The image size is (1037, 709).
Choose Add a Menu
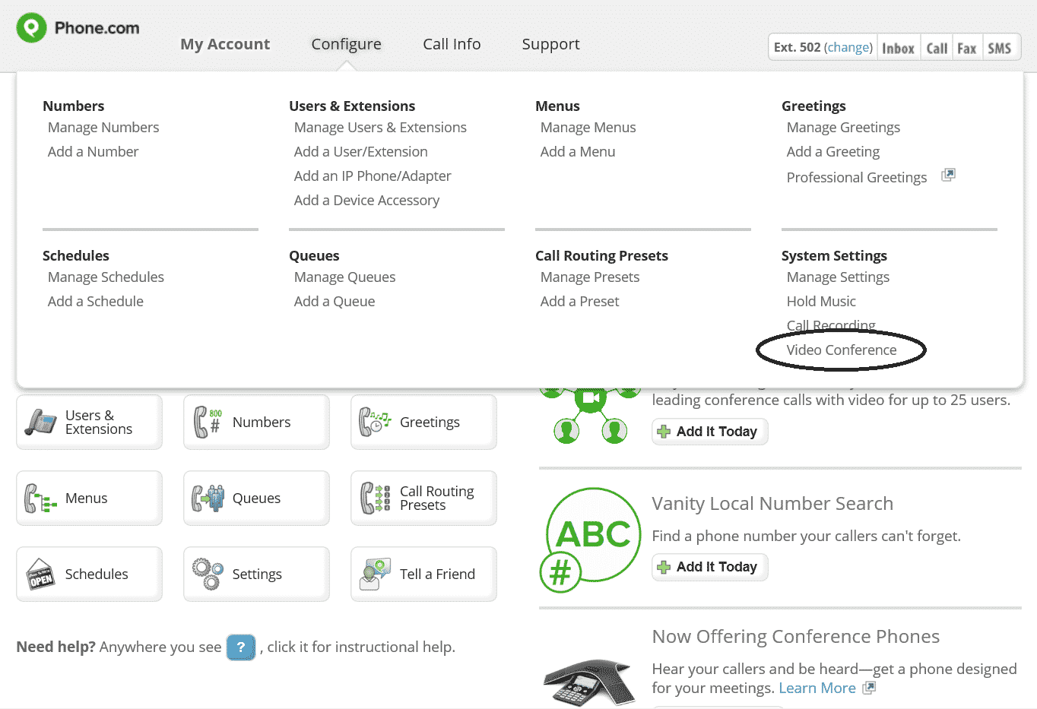tap(578, 152)
